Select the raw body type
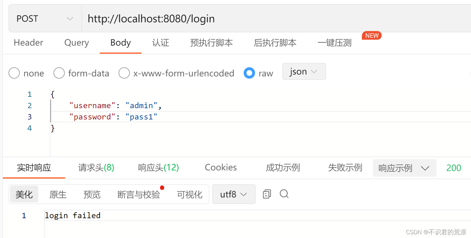Viewport: 471px width, 238px height. click(x=258, y=73)
